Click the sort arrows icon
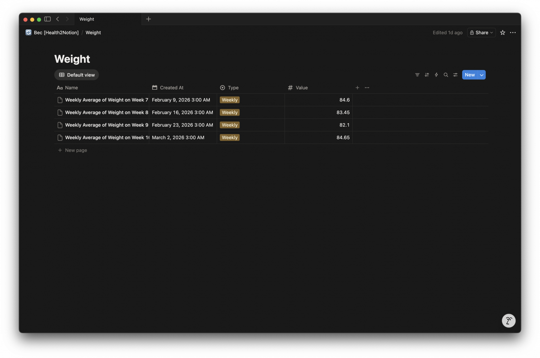This screenshot has height=358, width=540. 427,75
